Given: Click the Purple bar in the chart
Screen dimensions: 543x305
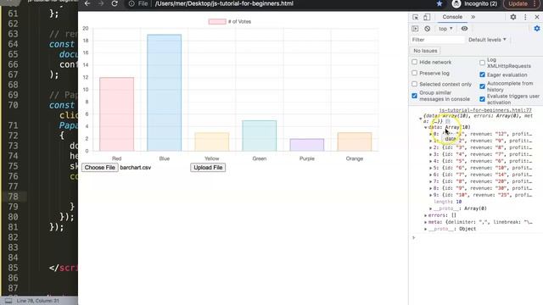Looking at the screenshot, I should tap(307, 145).
